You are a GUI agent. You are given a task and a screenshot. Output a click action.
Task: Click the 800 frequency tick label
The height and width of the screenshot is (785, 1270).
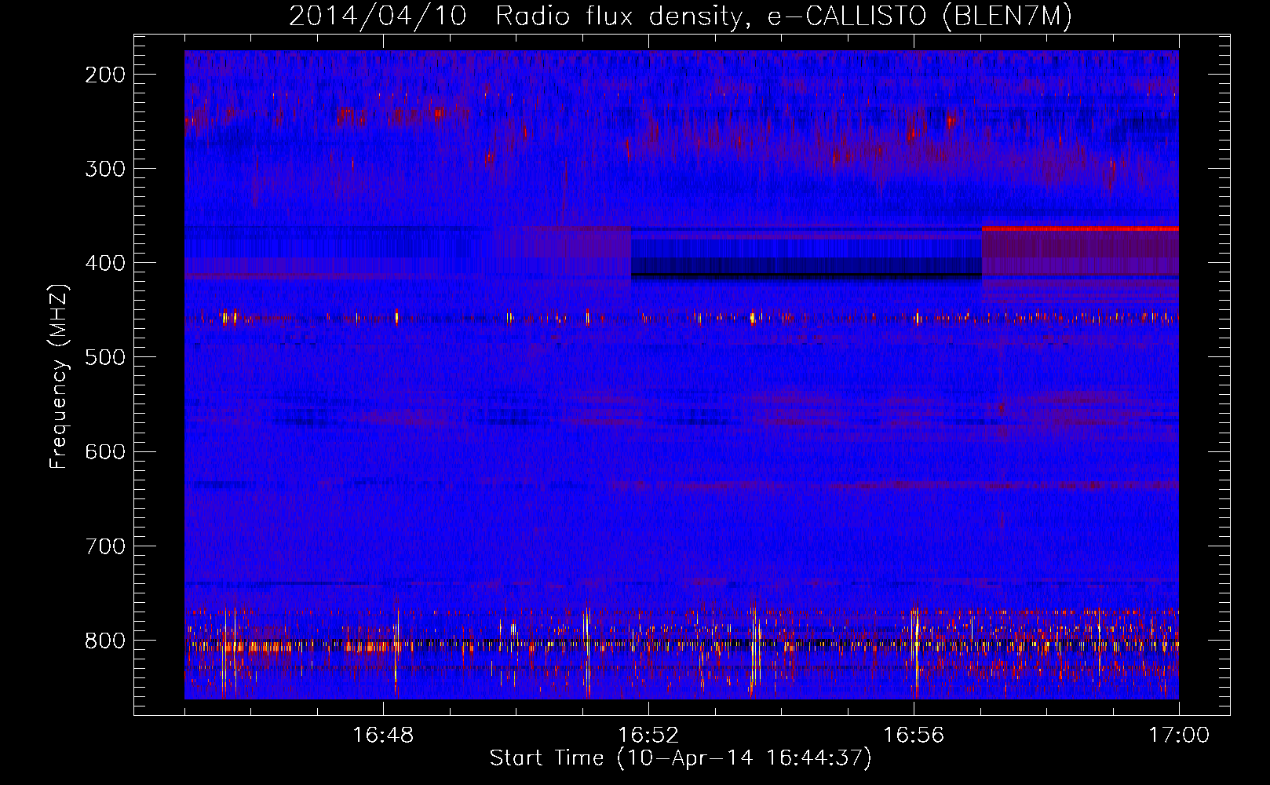[x=105, y=641]
